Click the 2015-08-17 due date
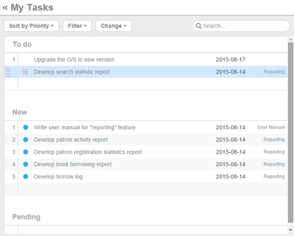Viewport: 294px width, 236px height. click(x=231, y=59)
